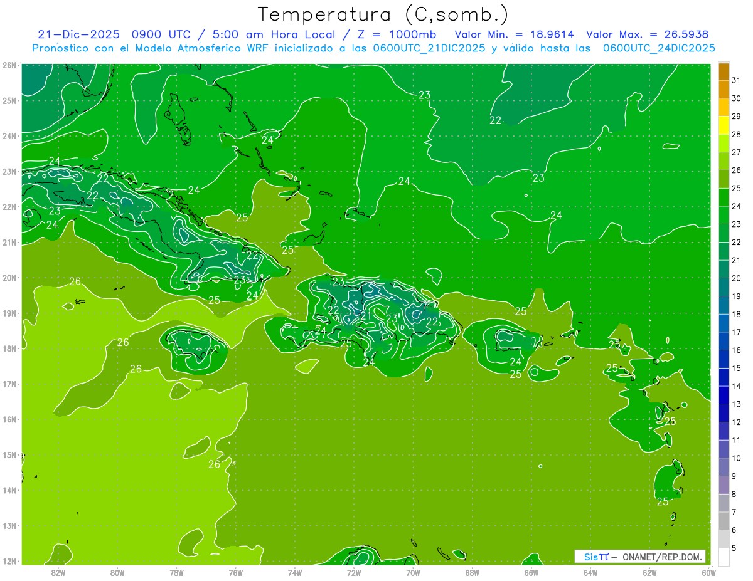The image size is (753, 581).
Task: Click the 21 contour label over Hispaniola
Action: [x=365, y=315]
